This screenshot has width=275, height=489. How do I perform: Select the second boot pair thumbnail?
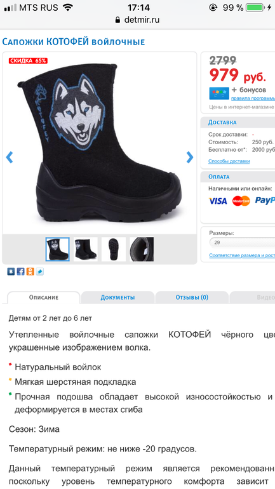coord(86,249)
